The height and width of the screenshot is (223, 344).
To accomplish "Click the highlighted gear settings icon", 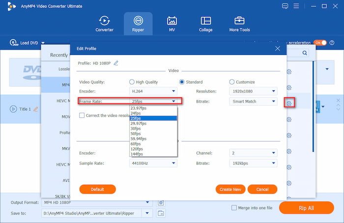I will pyautogui.click(x=289, y=103).
